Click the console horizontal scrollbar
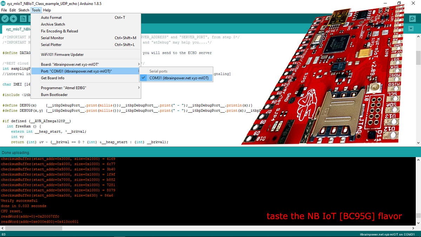The width and height of the screenshot is (421, 237). [x=175, y=228]
